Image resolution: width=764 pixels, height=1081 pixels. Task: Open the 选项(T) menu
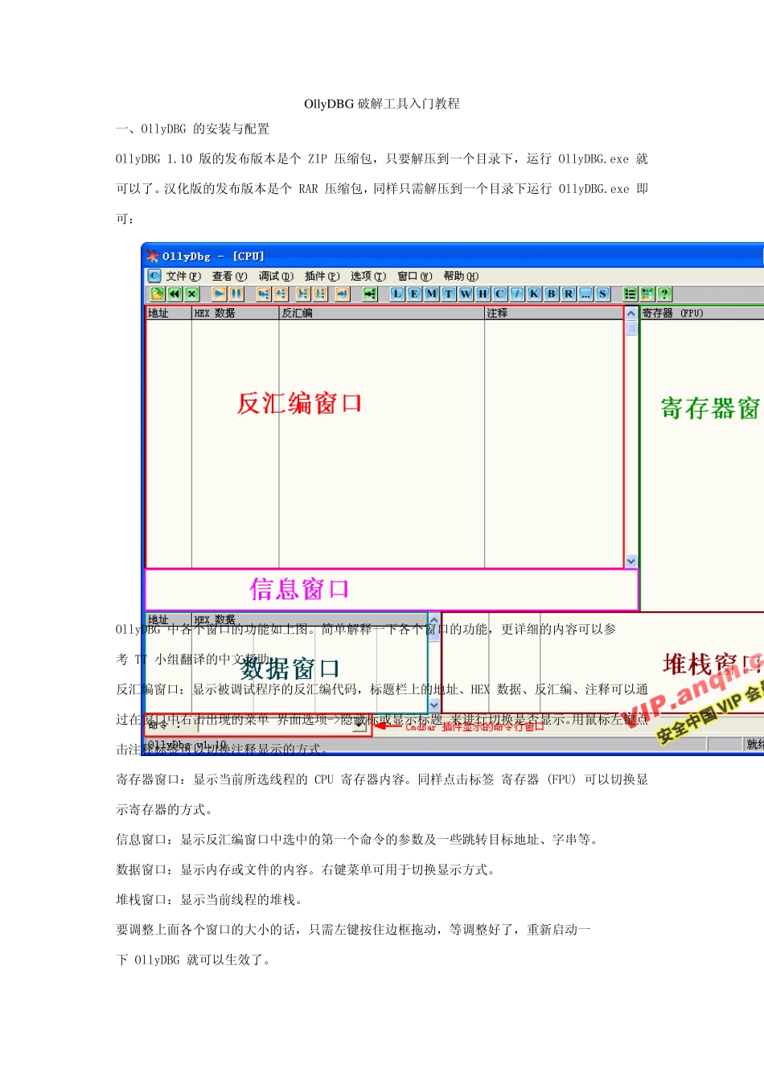coord(368,276)
